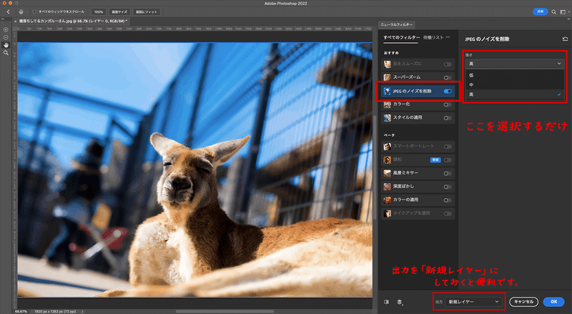572x314 pixels.
Task: Click the horizontal scrollbar under canvas
Action: 225,311
